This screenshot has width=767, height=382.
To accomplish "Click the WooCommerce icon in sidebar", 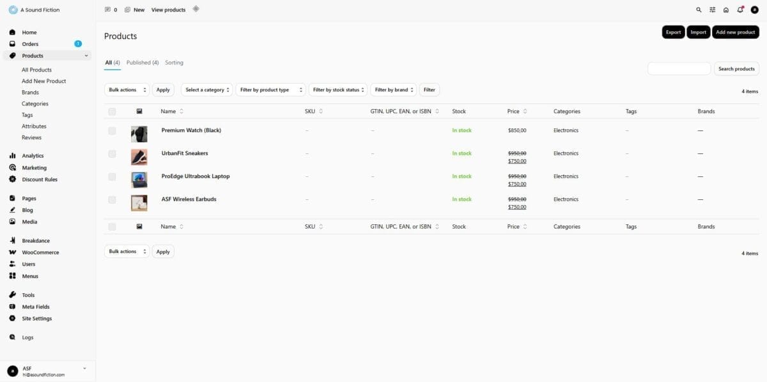I will point(13,252).
